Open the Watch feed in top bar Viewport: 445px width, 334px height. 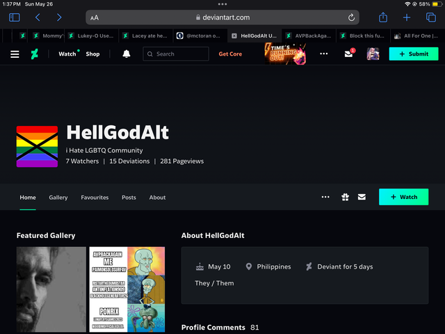[67, 54]
